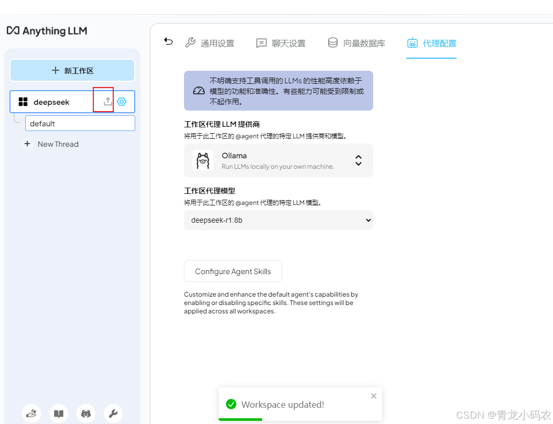This screenshot has height=424, width=553.
Task: Click the grid icon beside deepseek
Action: point(23,102)
